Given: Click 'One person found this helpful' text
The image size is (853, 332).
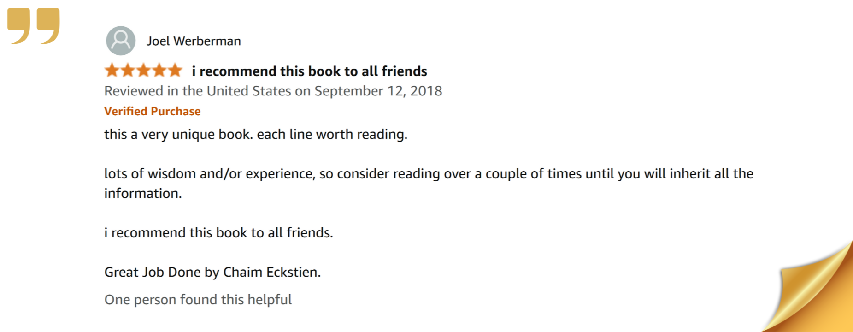Looking at the screenshot, I should tap(198, 300).
